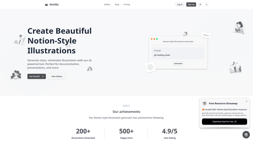Viewport: 253px width, 142px height.
Task: Click Generate in the demo window
Action: click(x=178, y=64)
